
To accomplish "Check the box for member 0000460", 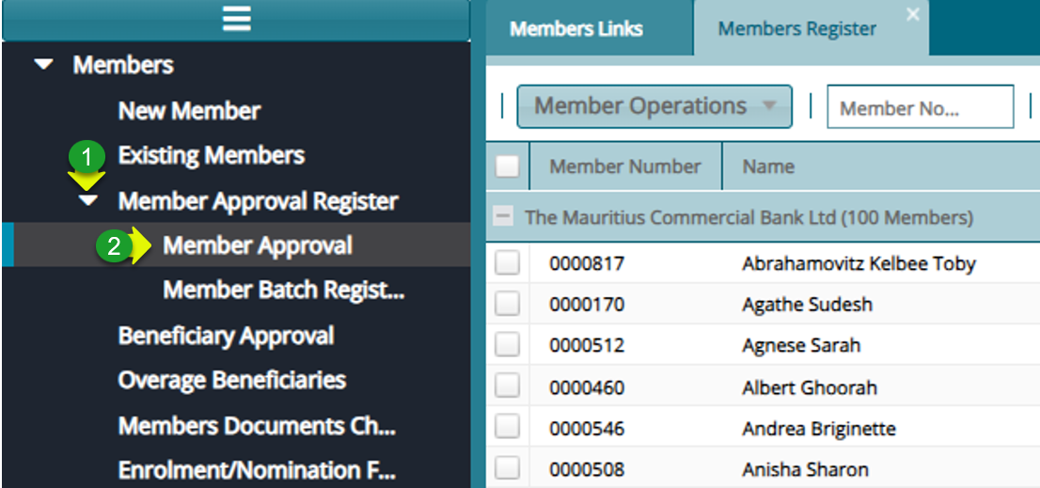I will point(508,386).
